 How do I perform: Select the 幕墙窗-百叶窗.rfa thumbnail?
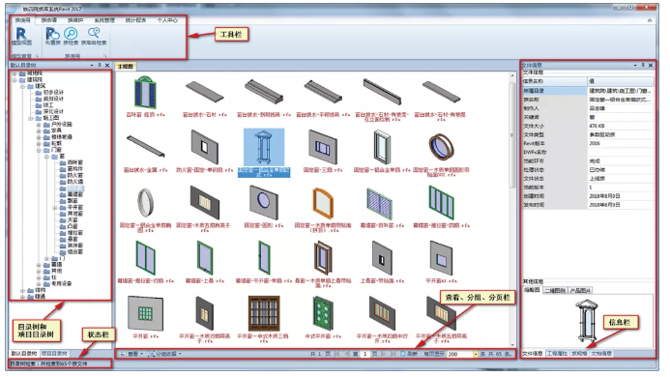pos(379,204)
